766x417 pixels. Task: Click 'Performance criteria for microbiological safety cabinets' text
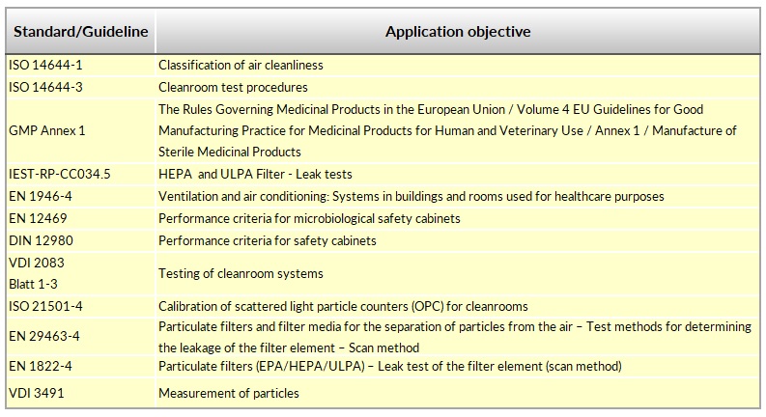(309, 219)
